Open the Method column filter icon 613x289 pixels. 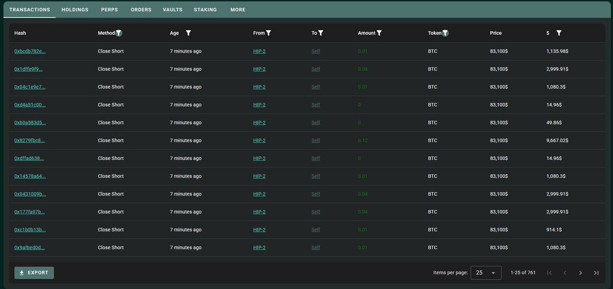click(119, 33)
